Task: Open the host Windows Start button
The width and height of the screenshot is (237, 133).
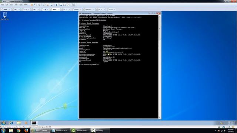Action: 3,130
